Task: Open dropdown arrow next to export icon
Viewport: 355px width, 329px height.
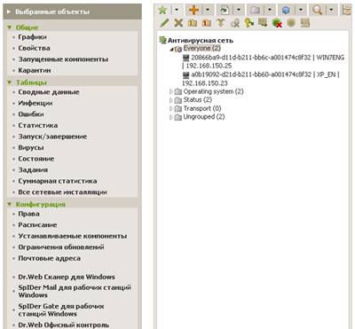Action: (239, 10)
